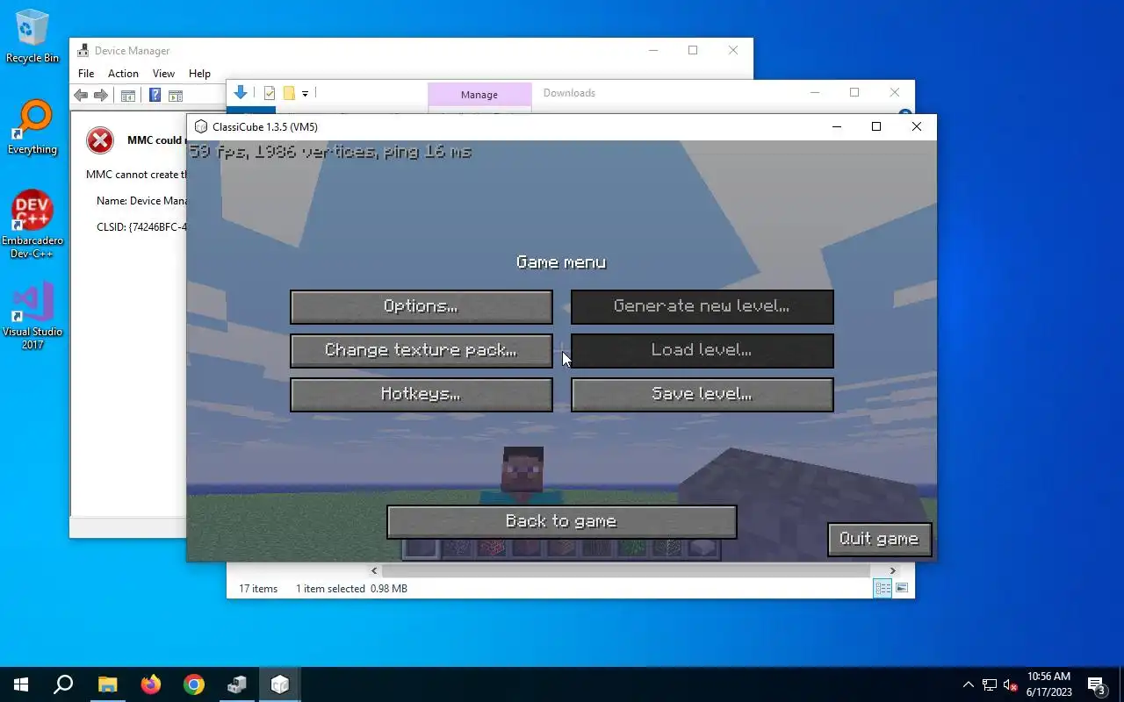Open the network status tray icon
This screenshot has width=1124, height=702.
tap(990, 684)
